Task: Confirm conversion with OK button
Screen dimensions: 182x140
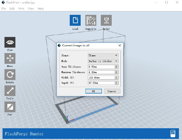Action: pos(94,91)
